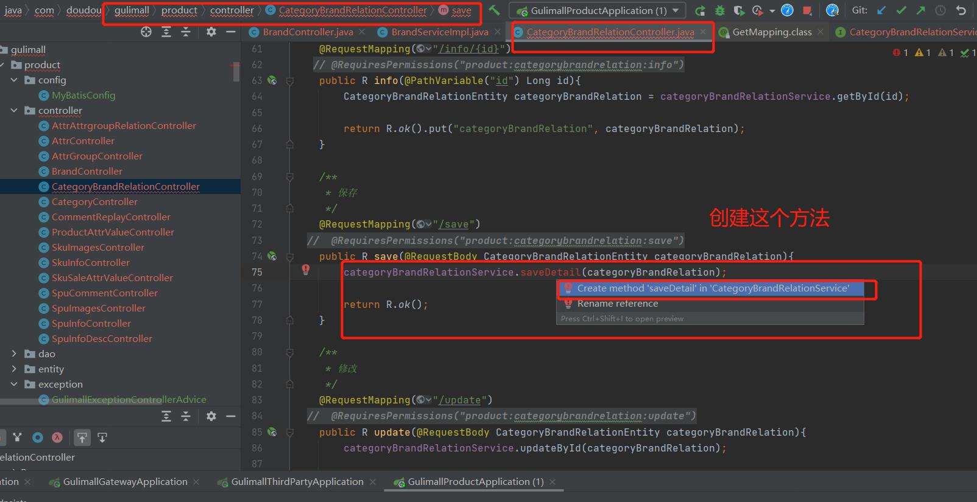Expand all in the Structure panel
The height and width of the screenshot is (502, 977).
pos(166,416)
